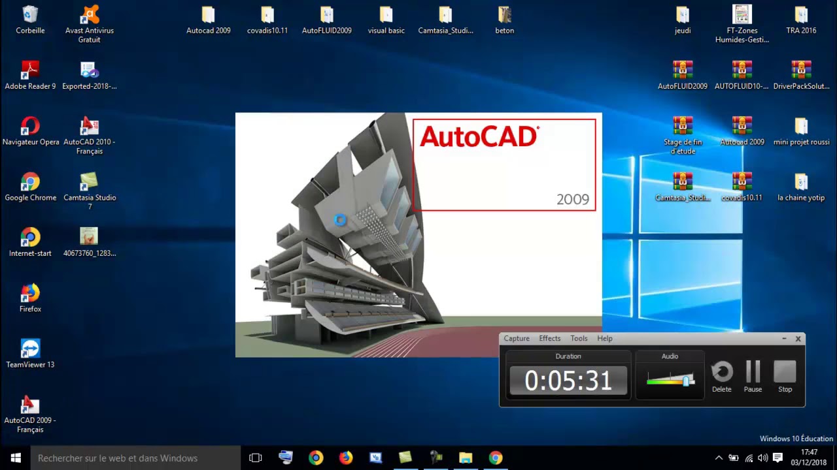The height and width of the screenshot is (470, 837).
Task: Select the AutoFLUID2009 WinRAR archive
Action: pos(683,75)
